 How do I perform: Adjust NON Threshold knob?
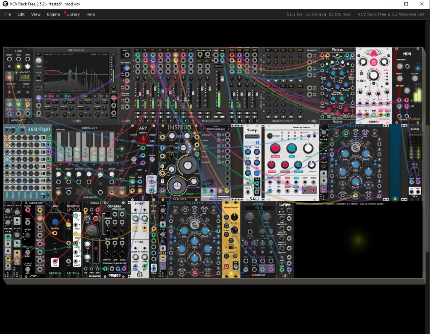click(400, 66)
